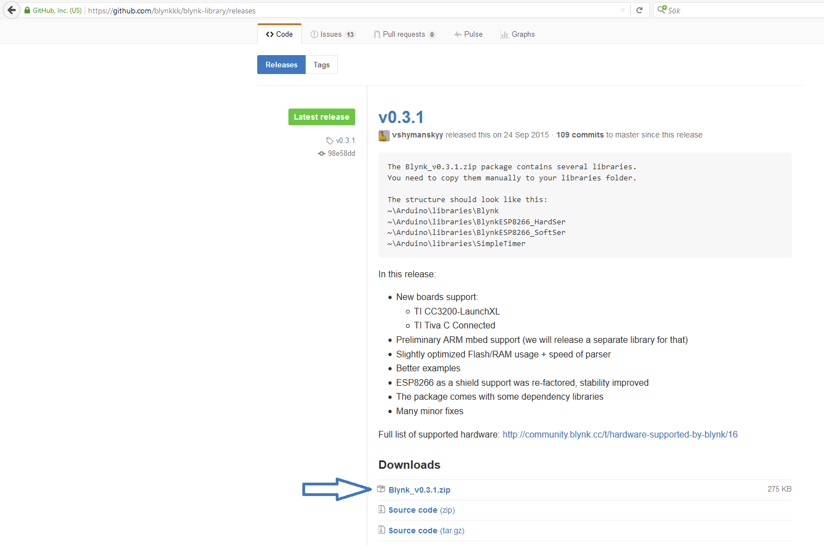Select the Releases button
The image size is (824, 545).
click(x=281, y=65)
